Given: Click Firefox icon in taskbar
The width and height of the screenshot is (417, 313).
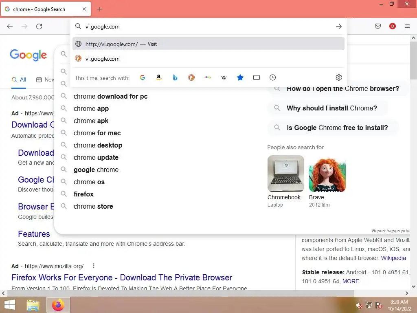Looking at the screenshot, I should point(58,305).
